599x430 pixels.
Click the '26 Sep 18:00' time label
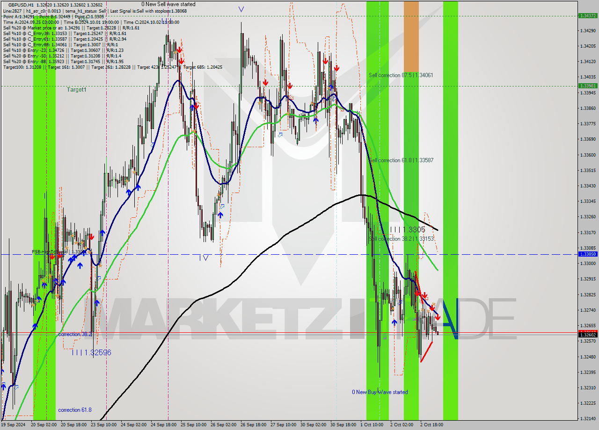[x=253, y=425]
